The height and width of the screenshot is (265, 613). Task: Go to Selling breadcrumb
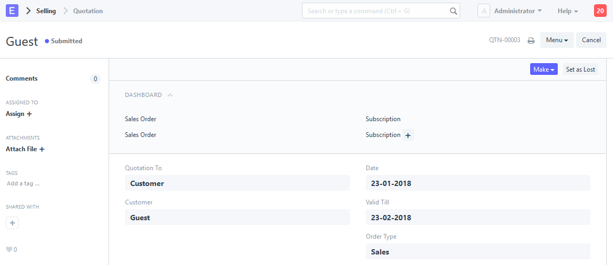coord(46,11)
